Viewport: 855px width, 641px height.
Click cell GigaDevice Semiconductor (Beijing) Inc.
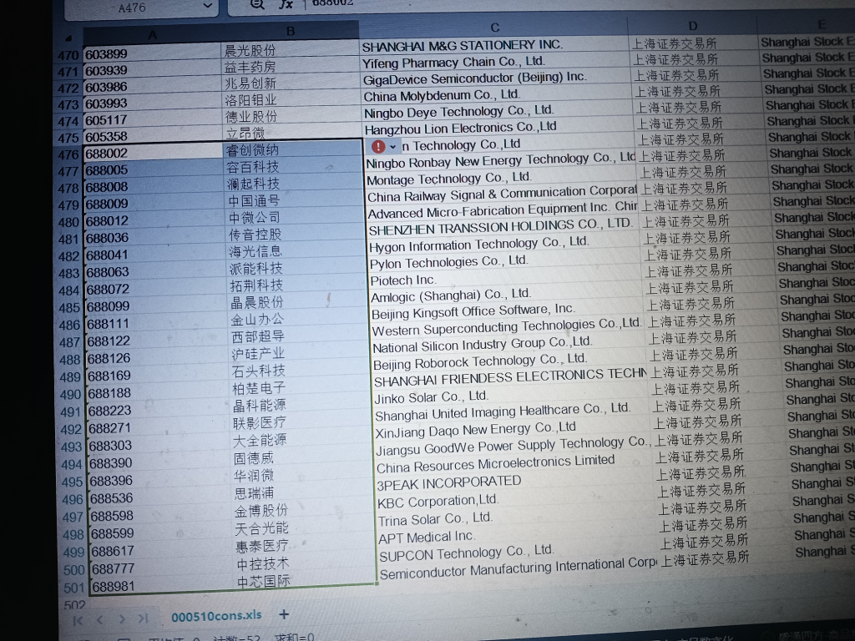[x=495, y=78]
